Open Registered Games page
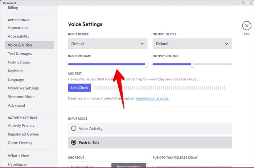Screen dimensions: 254x168 pyautogui.click(x=23, y=134)
